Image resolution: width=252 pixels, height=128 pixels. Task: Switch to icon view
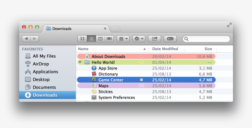pos(82,39)
